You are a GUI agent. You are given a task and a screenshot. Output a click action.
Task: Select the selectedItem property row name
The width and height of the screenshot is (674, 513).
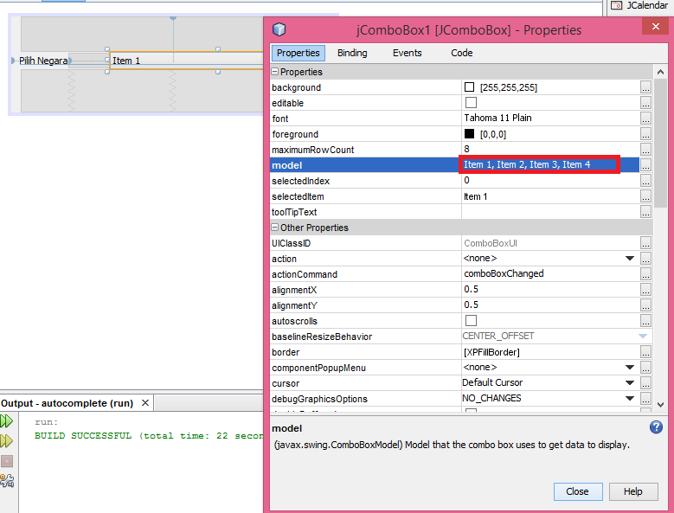click(x=298, y=196)
